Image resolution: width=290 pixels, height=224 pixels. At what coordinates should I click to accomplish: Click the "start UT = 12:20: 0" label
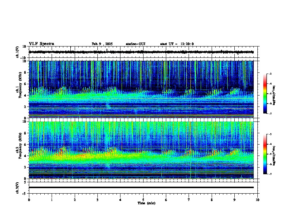[x=177, y=44]
